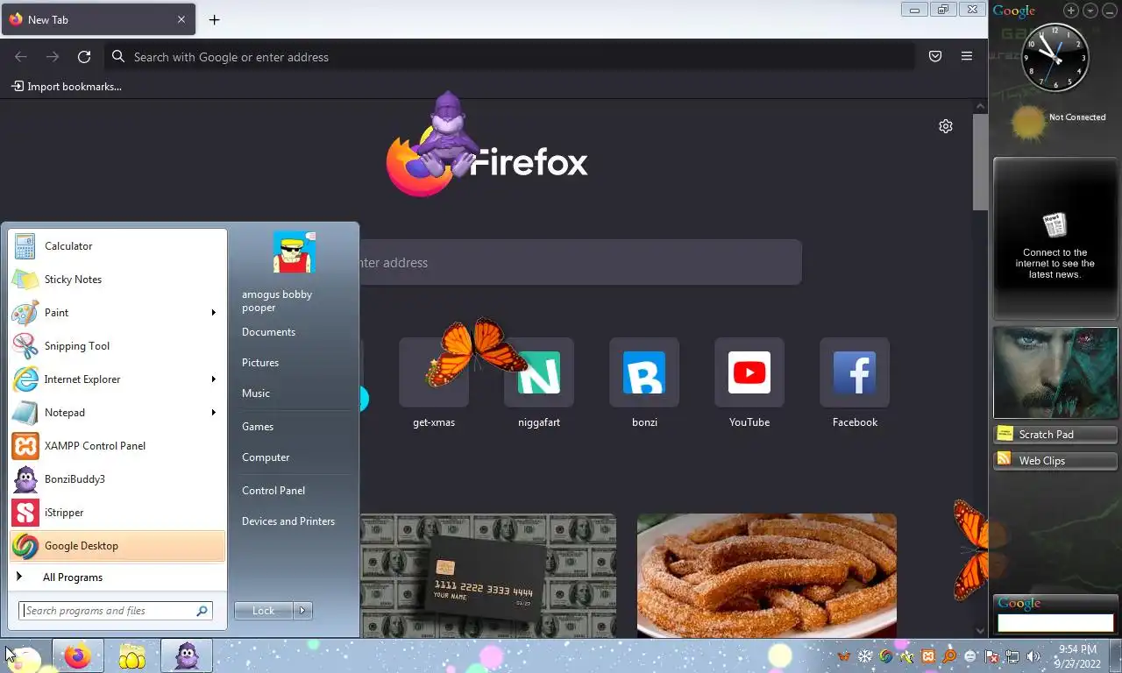Click the user account avatar picture
Image resolution: width=1122 pixels, height=673 pixels.
click(294, 252)
